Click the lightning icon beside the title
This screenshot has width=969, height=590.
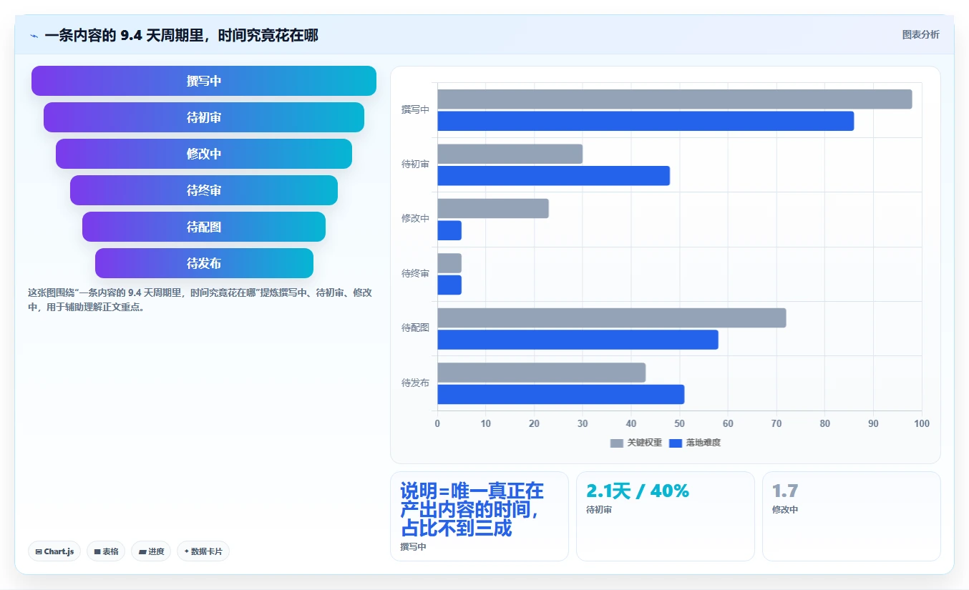(34, 36)
